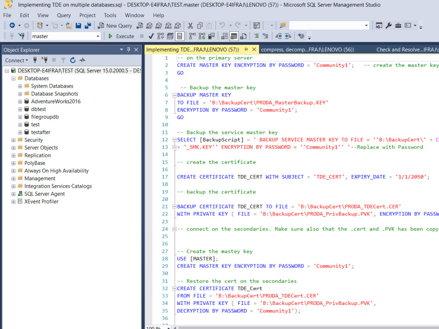
Task: Toggle Include Actual Execution Plan
Action: tap(192, 36)
